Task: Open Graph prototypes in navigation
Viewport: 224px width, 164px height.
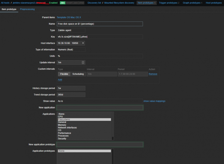Action: (x=192, y=3)
